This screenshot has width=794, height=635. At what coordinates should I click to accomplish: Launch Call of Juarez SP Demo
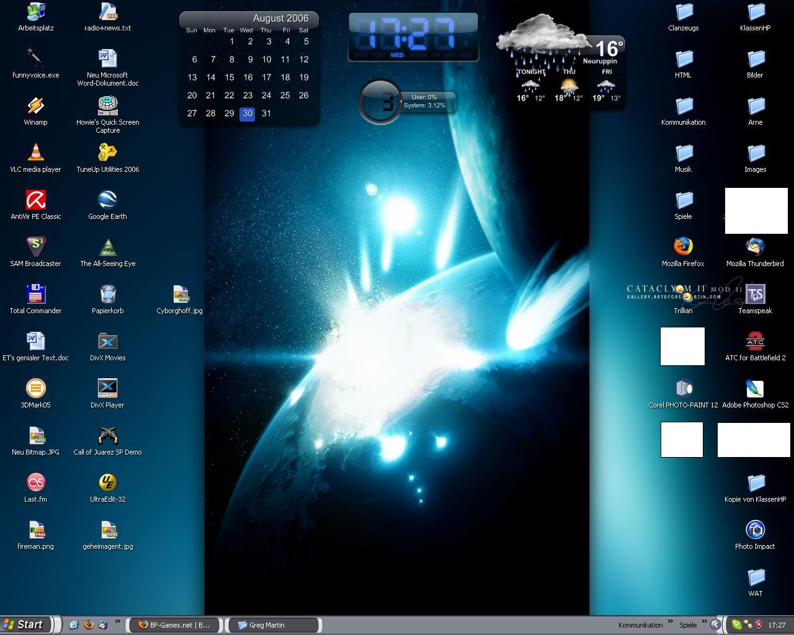coord(108,441)
